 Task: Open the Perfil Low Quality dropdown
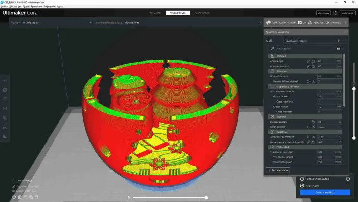point(315,41)
